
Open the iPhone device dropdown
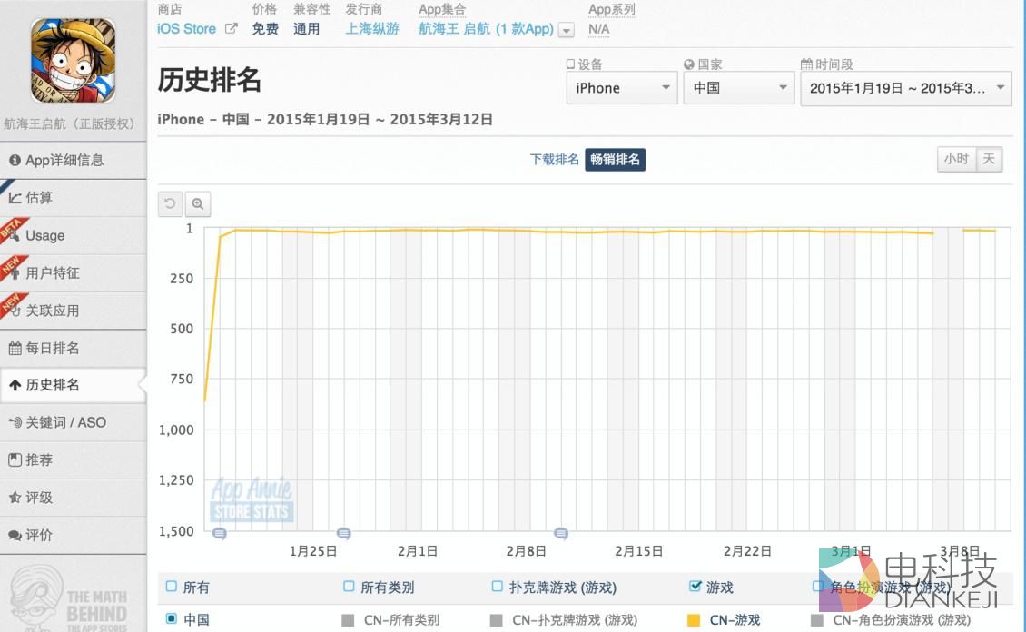(622, 88)
